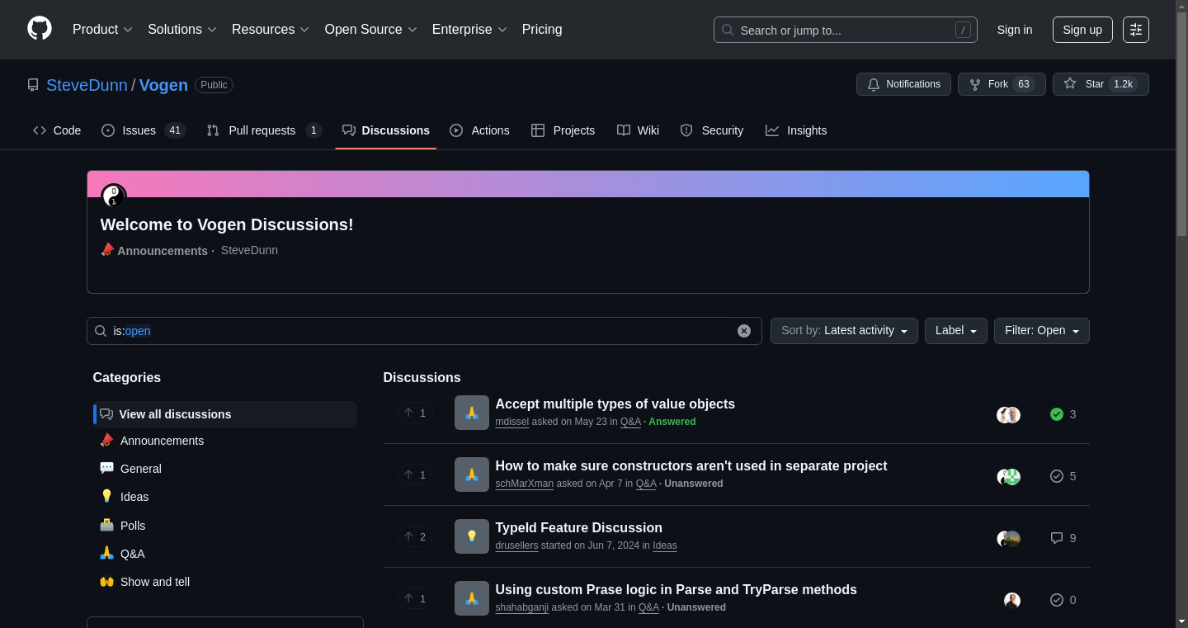The image size is (1188, 628).
Task: Open 'Using custom Prase logic' discussion
Action: coord(676,589)
